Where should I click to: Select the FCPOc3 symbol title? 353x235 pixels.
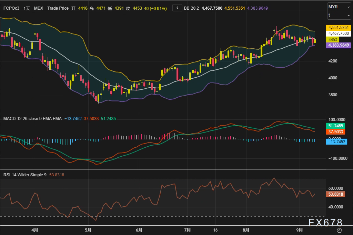[11, 8]
